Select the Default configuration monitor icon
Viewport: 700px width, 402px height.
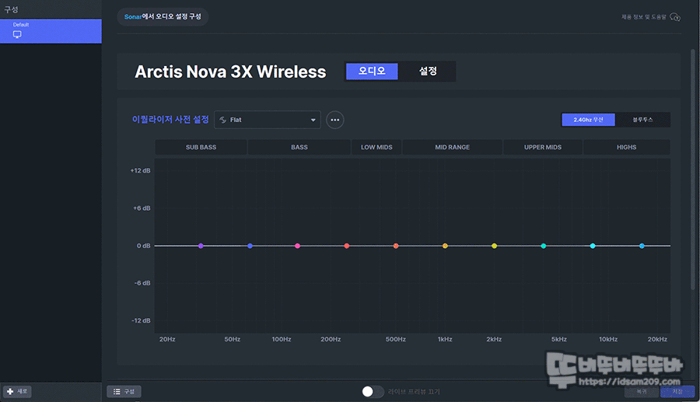click(x=17, y=34)
